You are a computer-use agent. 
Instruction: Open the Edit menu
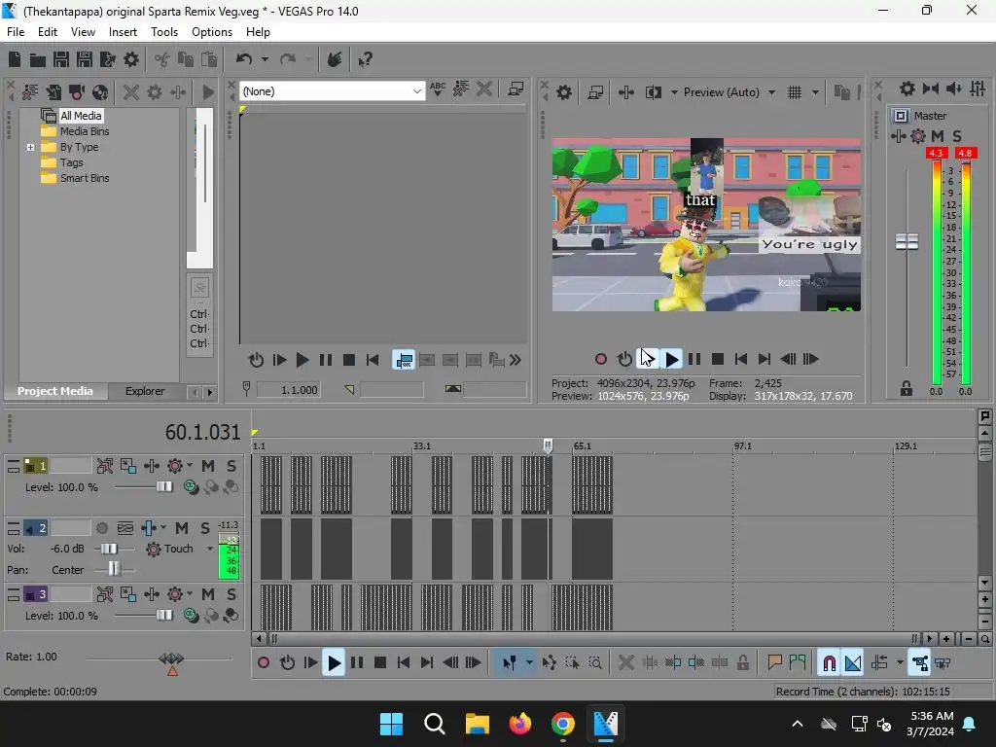47,32
